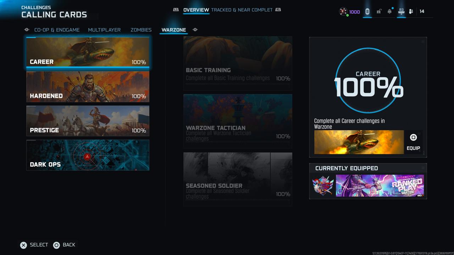This screenshot has width=454, height=255.
Task: Switch to the Zombies tab
Action: [141, 30]
